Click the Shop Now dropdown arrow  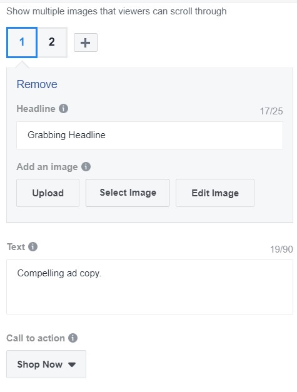72,364
